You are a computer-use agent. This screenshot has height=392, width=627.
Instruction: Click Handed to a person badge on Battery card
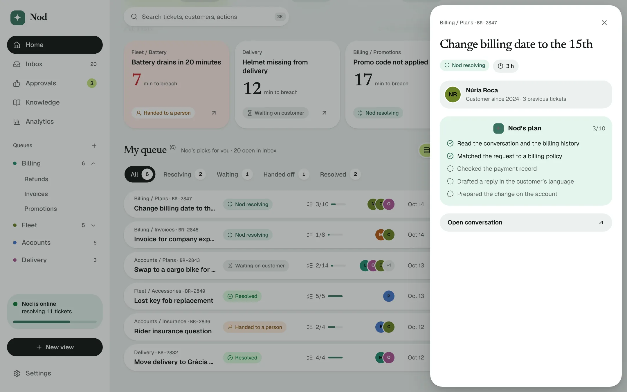click(x=163, y=113)
